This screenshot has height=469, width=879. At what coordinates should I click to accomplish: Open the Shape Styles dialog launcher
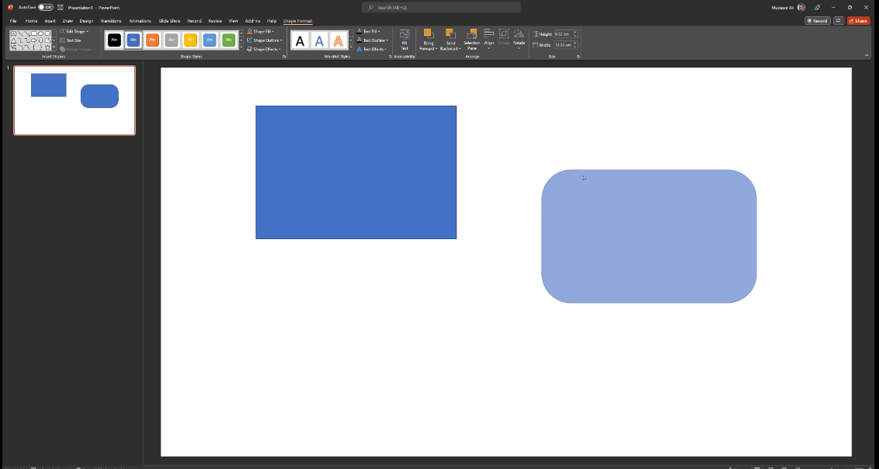pyautogui.click(x=284, y=57)
